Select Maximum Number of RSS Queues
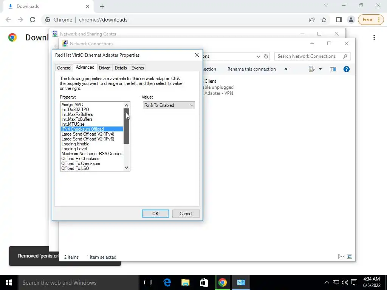Viewport: 387px width, 290px height. (x=92, y=154)
